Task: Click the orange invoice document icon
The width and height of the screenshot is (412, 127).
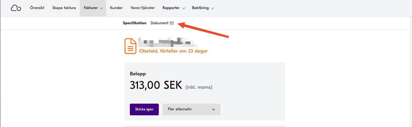Action: 130,46
